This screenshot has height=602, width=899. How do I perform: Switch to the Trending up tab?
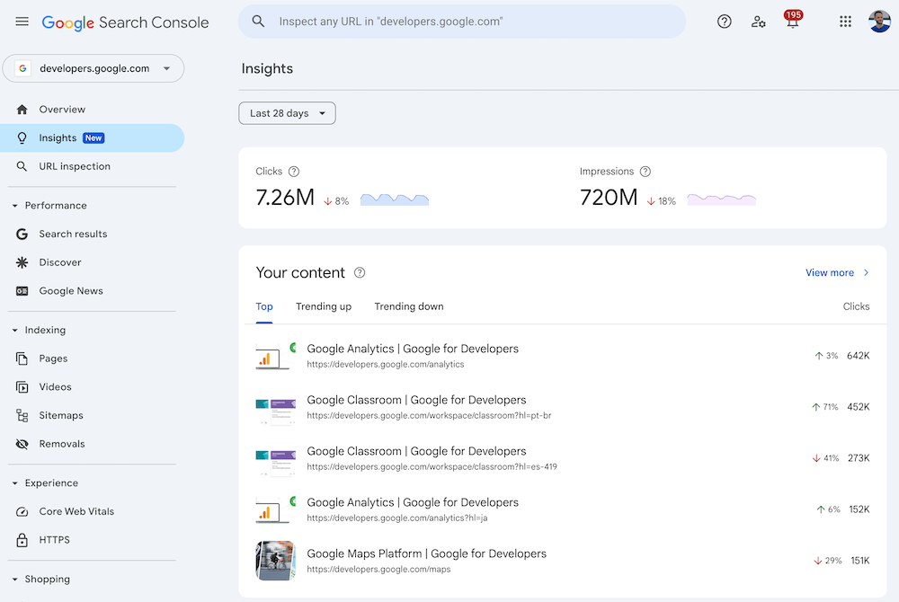pyautogui.click(x=324, y=306)
